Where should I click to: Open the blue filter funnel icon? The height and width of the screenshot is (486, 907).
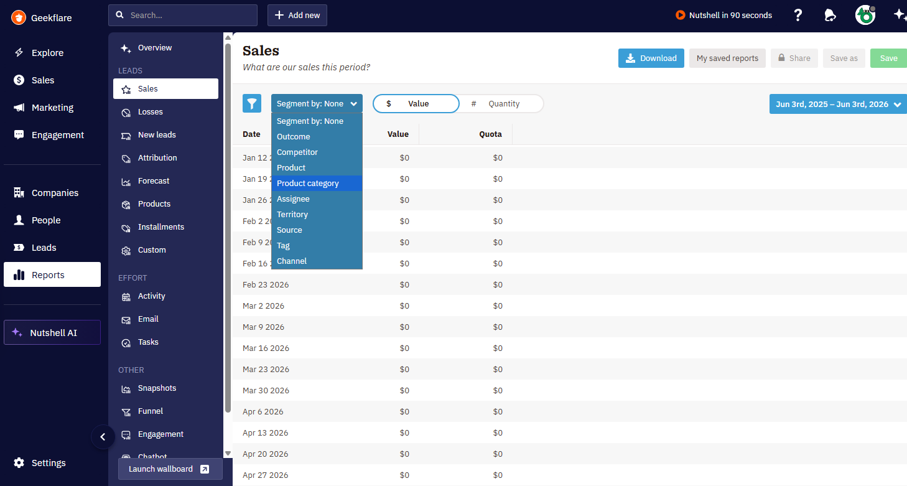[252, 104]
